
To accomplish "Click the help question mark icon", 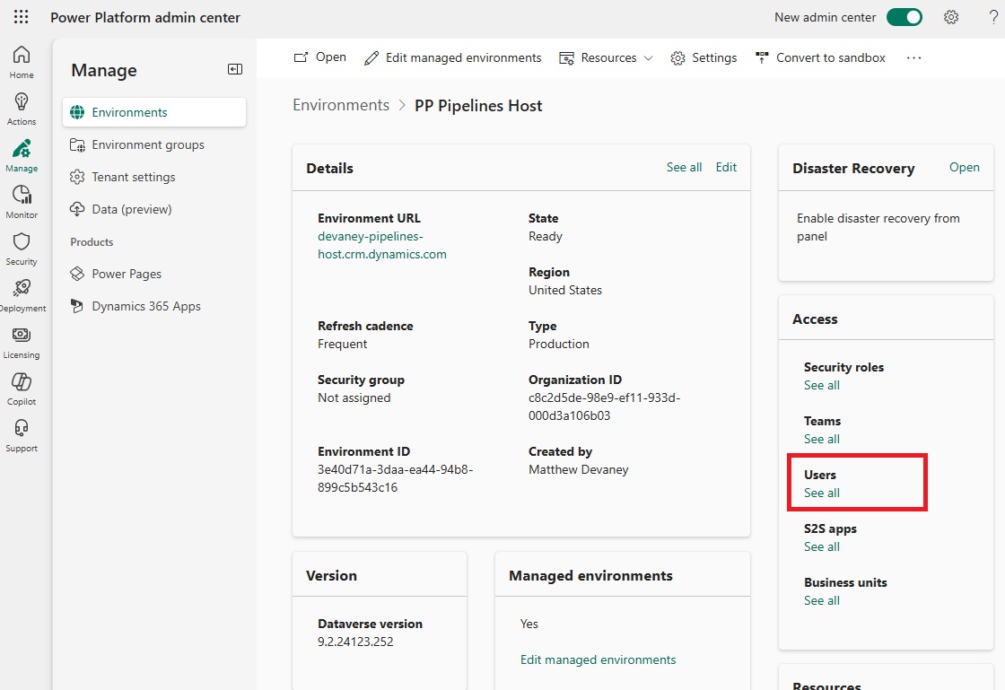I will 992,16.
